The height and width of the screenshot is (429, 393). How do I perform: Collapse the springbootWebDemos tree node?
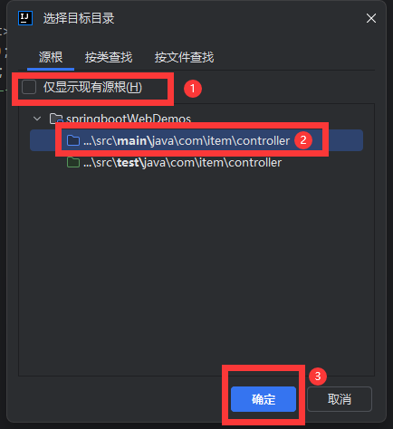coord(37,119)
